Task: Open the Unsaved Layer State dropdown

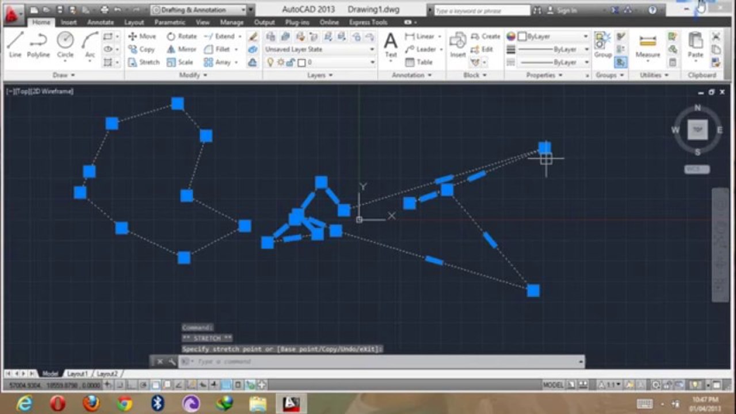Action: [320, 49]
